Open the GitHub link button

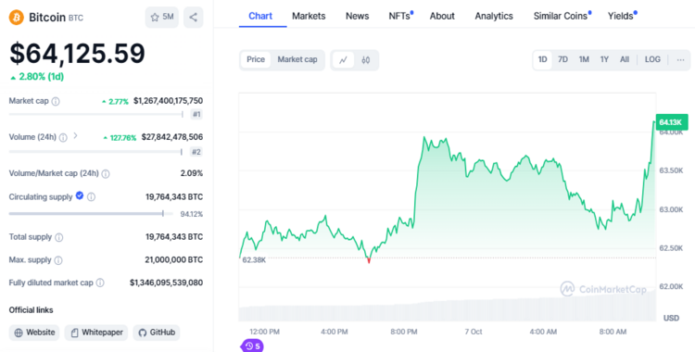click(157, 333)
